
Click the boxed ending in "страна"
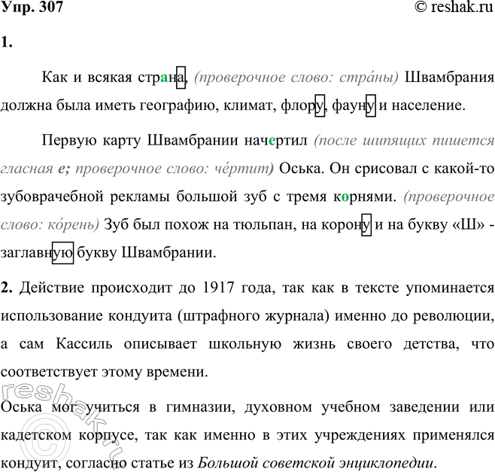(181, 78)
